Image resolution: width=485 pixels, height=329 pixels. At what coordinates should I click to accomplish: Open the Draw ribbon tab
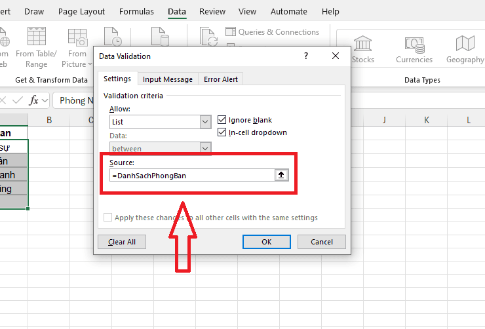click(x=34, y=11)
